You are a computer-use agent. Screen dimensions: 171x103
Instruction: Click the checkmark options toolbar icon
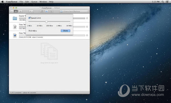[42, 11]
